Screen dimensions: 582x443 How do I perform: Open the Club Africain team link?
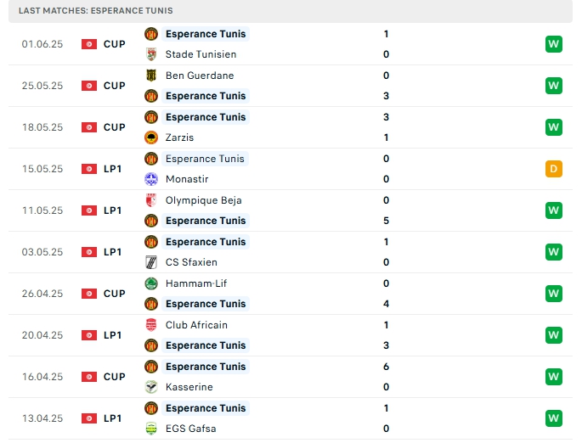point(196,325)
